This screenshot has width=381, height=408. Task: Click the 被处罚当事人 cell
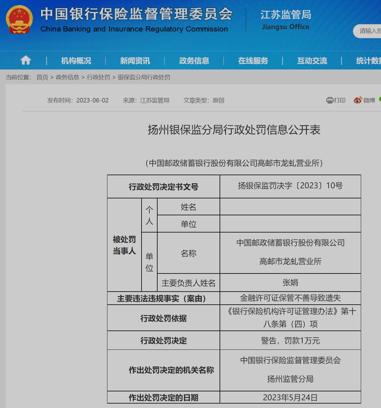coord(124,245)
